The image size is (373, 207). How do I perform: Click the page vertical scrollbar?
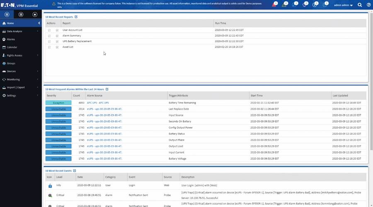pos(371,81)
